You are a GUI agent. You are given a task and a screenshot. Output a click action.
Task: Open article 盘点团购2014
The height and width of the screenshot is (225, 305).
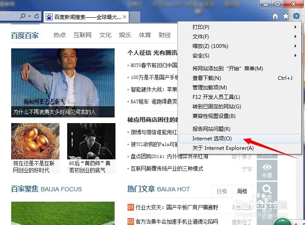(x=169, y=156)
